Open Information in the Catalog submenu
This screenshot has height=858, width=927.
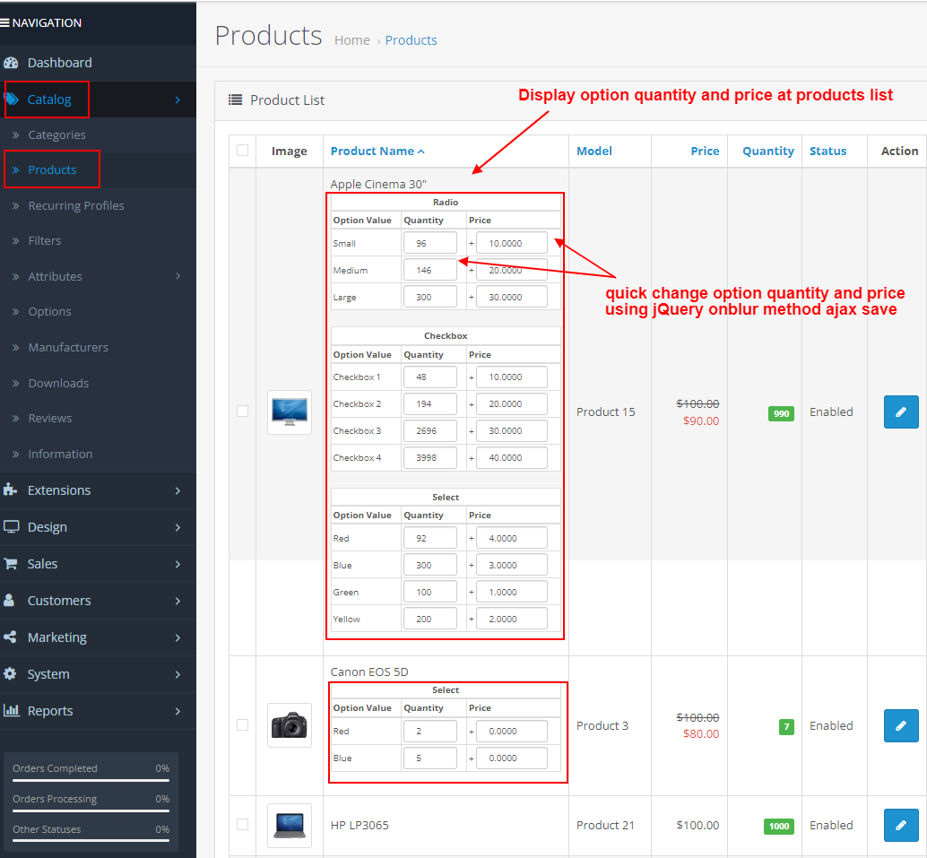click(60, 455)
